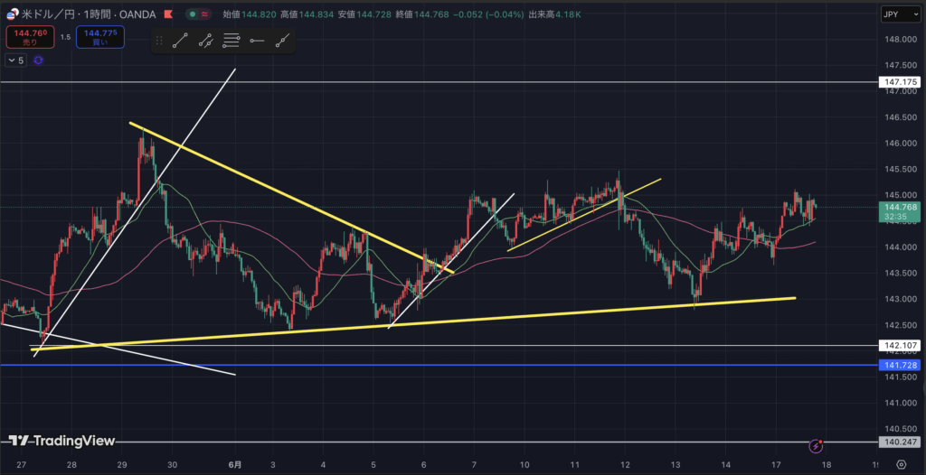Image resolution: width=926 pixels, height=475 pixels.
Task: Click the 12 date label on time axis
Action: 626,464
